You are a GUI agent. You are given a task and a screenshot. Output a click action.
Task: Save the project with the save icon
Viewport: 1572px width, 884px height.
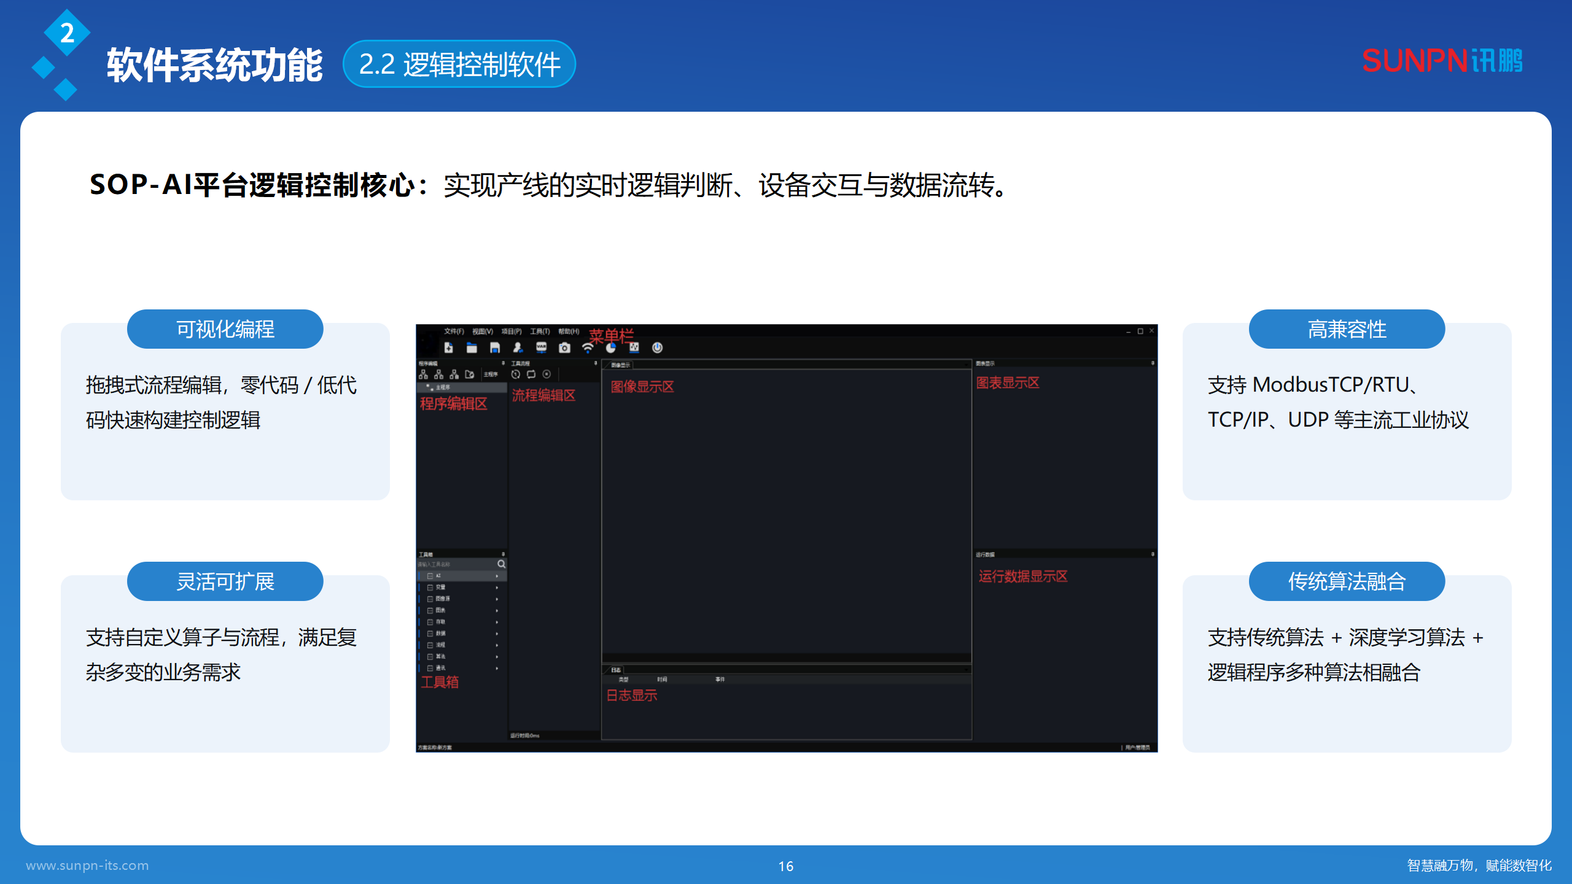click(x=495, y=349)
